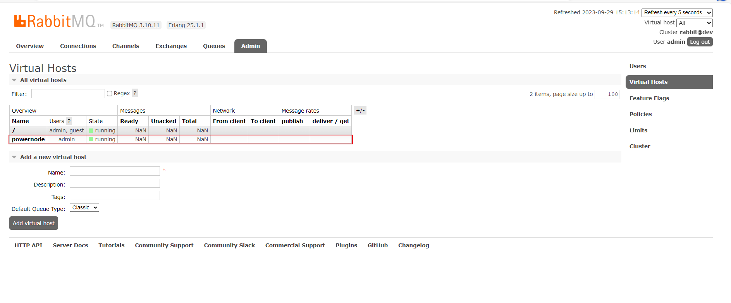Go to the Overview tab

pos(30,46)
